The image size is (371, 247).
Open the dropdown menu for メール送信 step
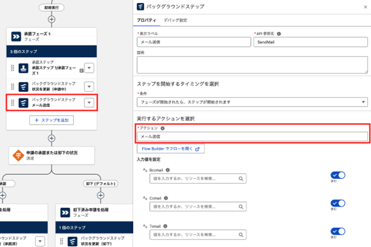[89, 103]
